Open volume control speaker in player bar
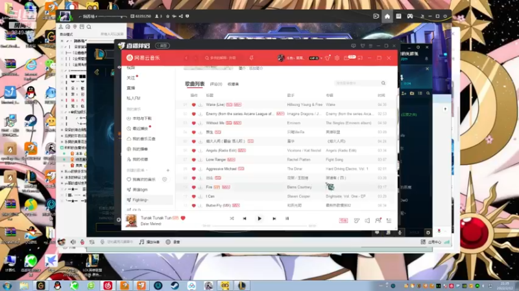Screen dimensions: 519x291 [x=367, y=221]
